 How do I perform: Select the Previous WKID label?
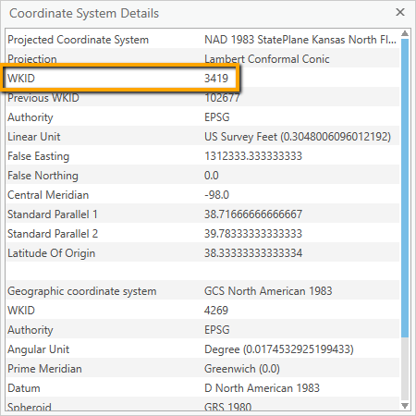coord(43,98)
